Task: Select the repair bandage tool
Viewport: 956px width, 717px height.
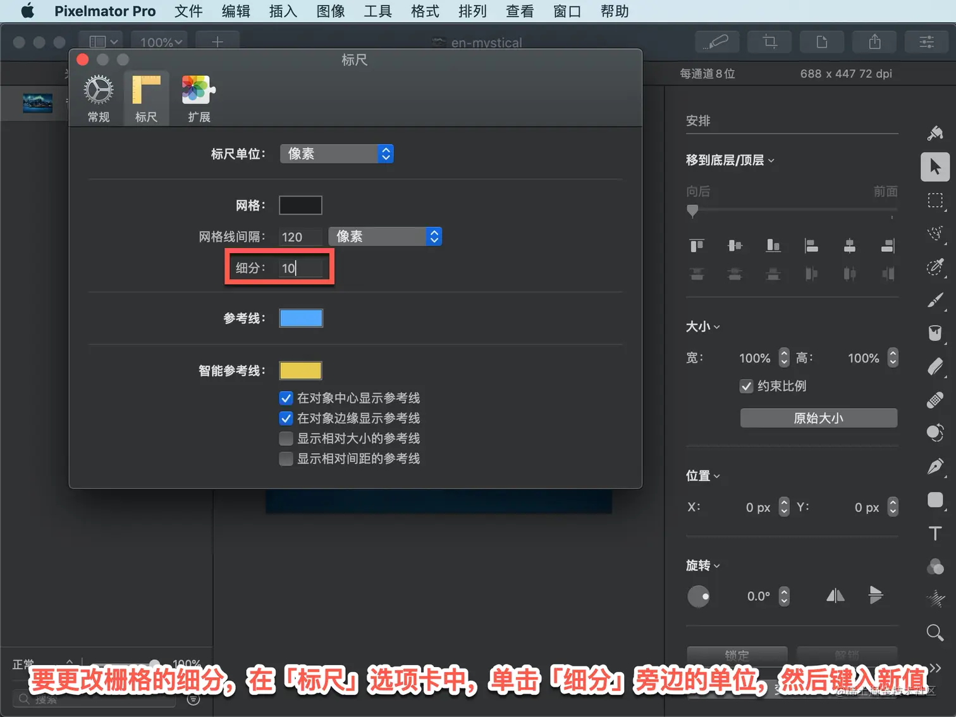Action: [935, 400]
